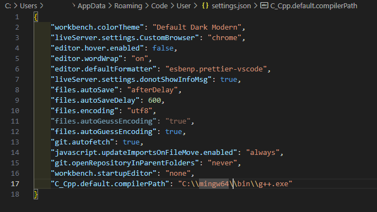Screen dimensions: 377x212
Task: Click line number 18 in gutter
Action: click(x=15, y=194)
